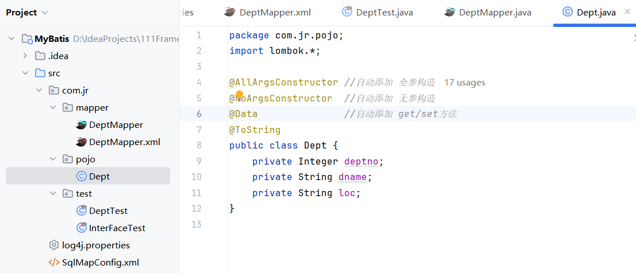The height and width of the screenshot is (273, 636).
Task: Select the src folder icon
Action: click(40, 73)
